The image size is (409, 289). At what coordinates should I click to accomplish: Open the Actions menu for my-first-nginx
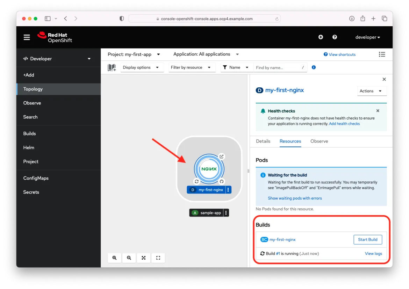pos(372,91)
